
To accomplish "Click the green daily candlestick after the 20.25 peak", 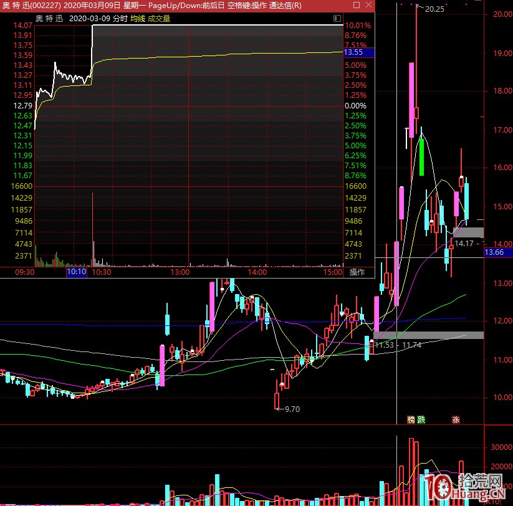I will (422, 157).
